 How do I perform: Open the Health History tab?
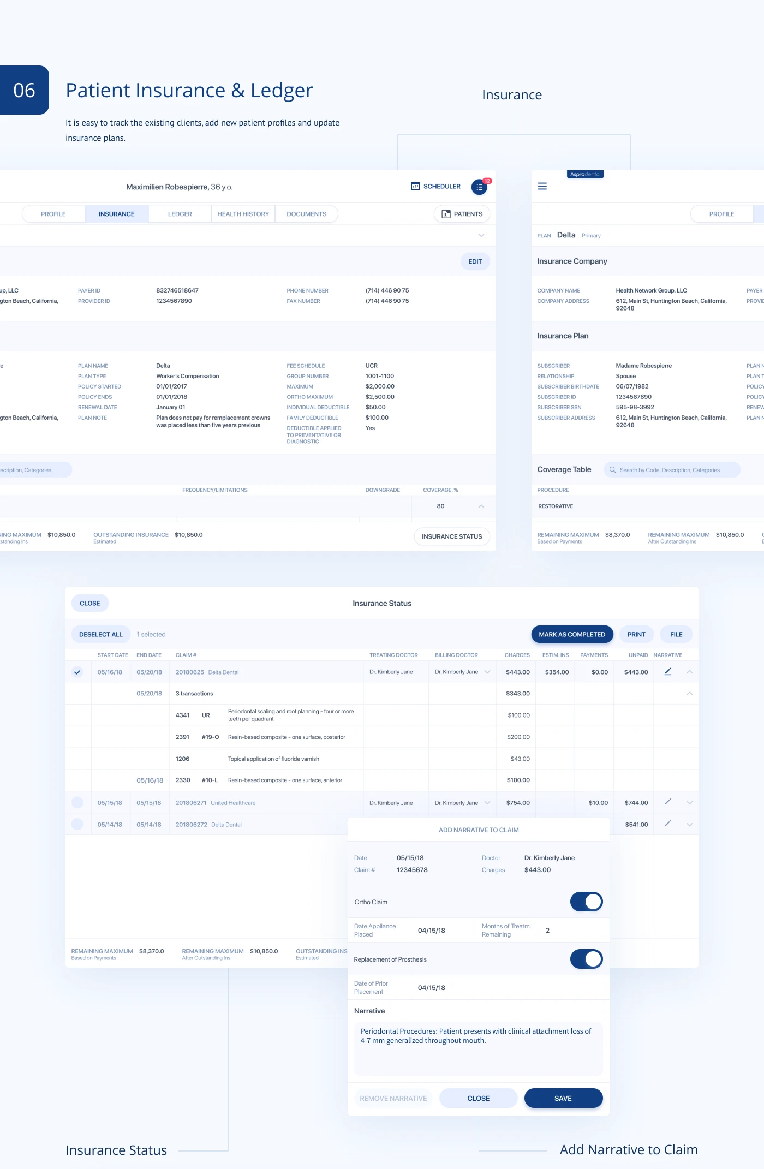pyautogui.click(x=243, y=214)
